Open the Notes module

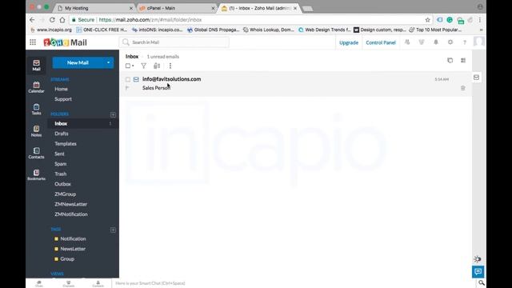[36, 131]
